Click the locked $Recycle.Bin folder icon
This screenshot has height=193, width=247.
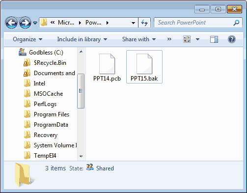coord(27,63)
